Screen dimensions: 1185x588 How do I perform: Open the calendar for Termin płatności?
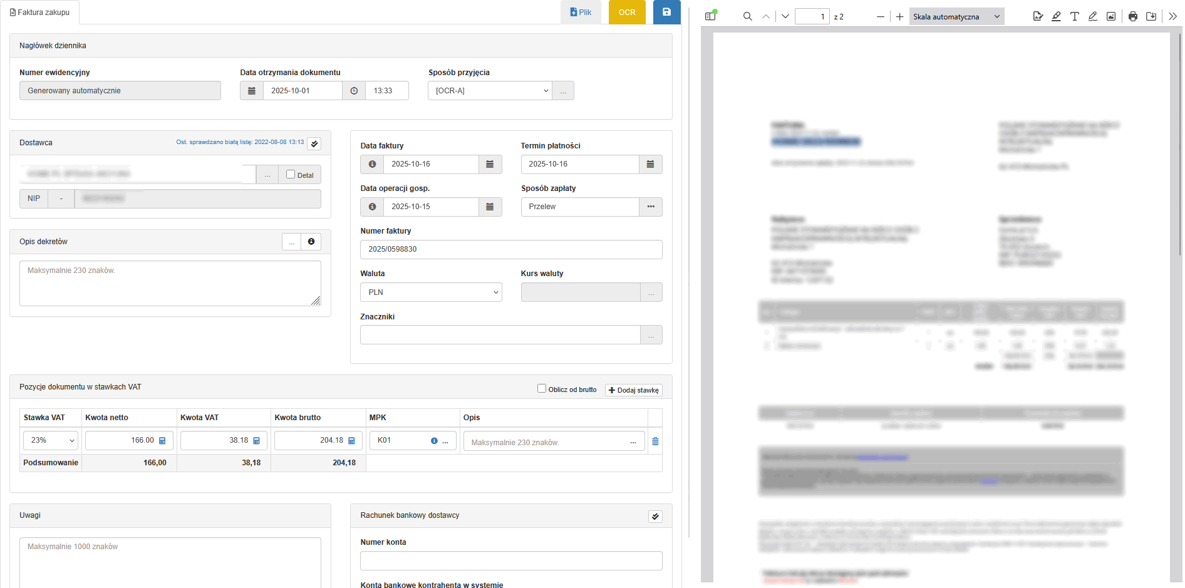tap(650, 164)
